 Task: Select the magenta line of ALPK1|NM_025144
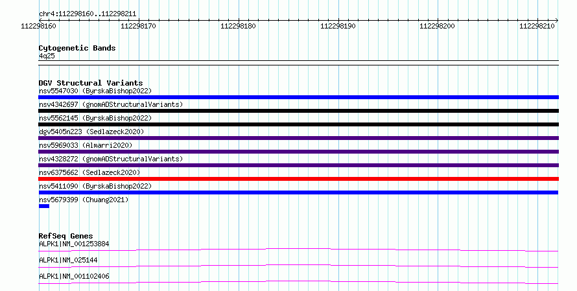[x=298, y=266]
